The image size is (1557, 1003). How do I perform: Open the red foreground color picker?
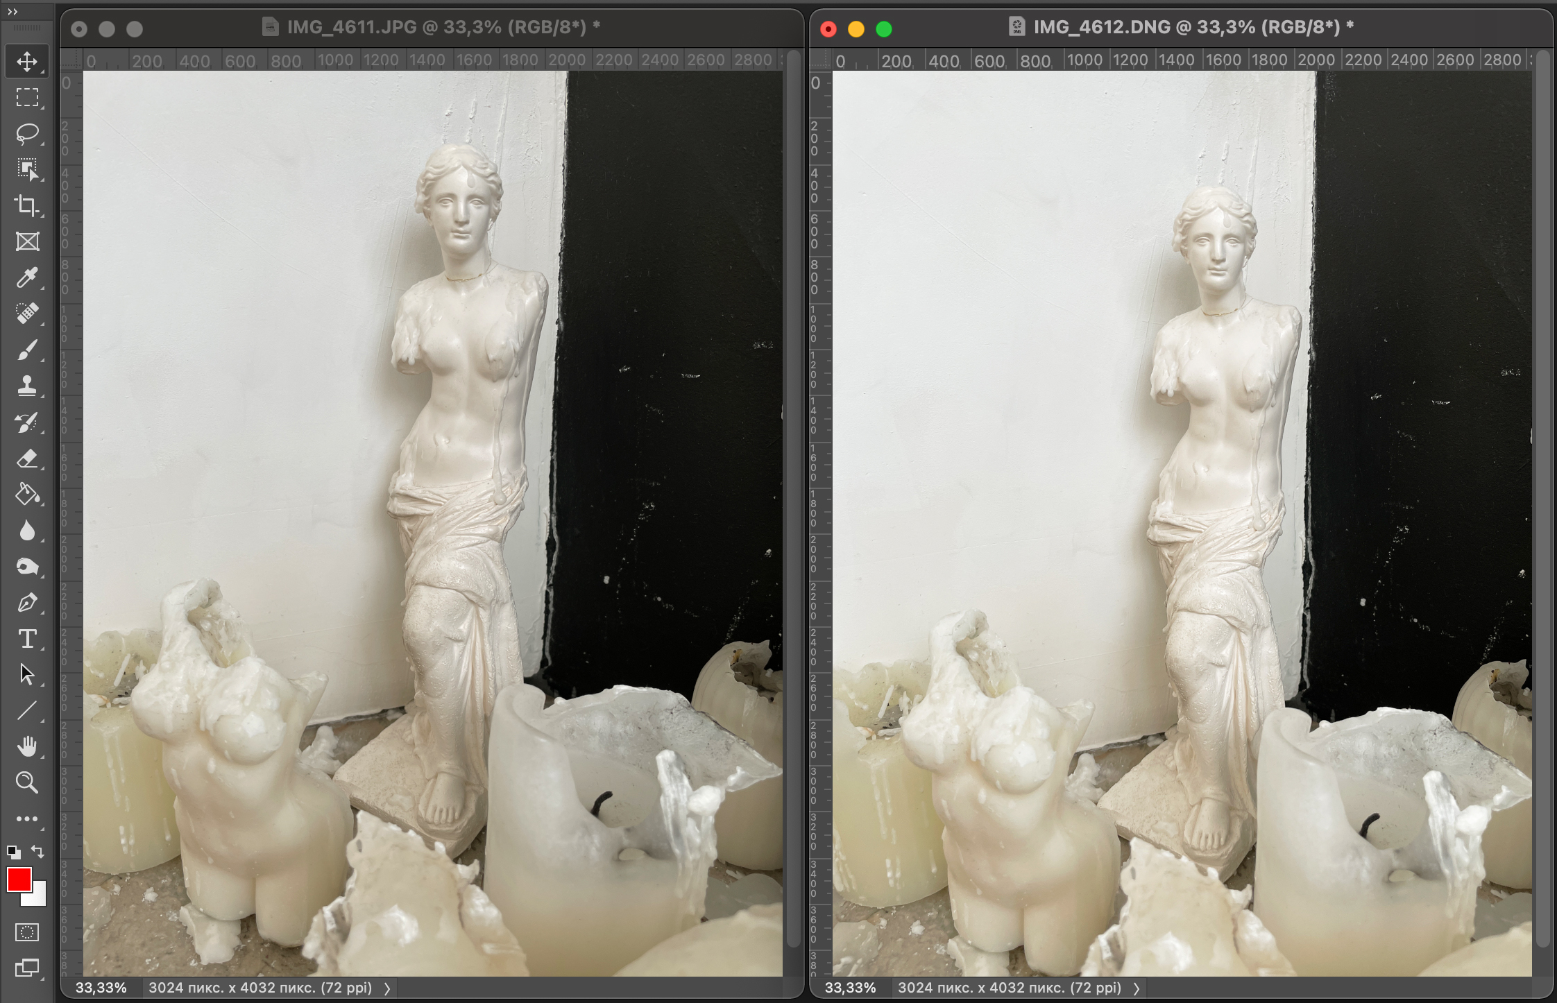[x=19, y=880]
